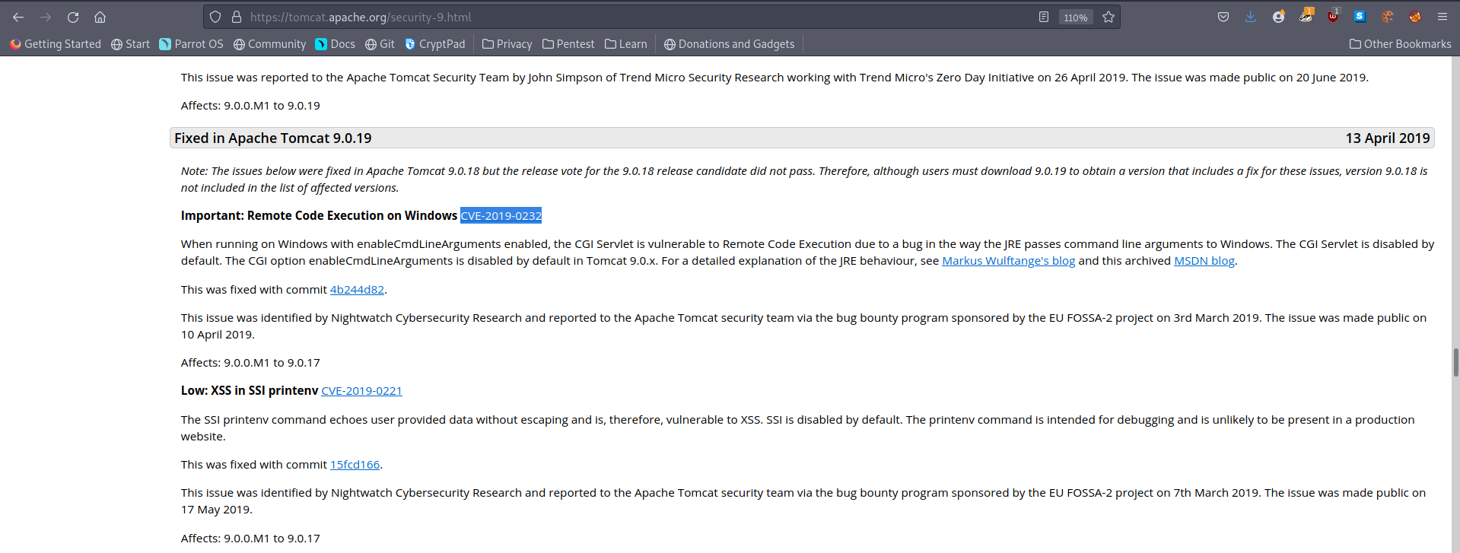Viewport: 1460px width, 553px height.
Task: Expand the Pentest bookmarks folder
Action: [568, 44]
